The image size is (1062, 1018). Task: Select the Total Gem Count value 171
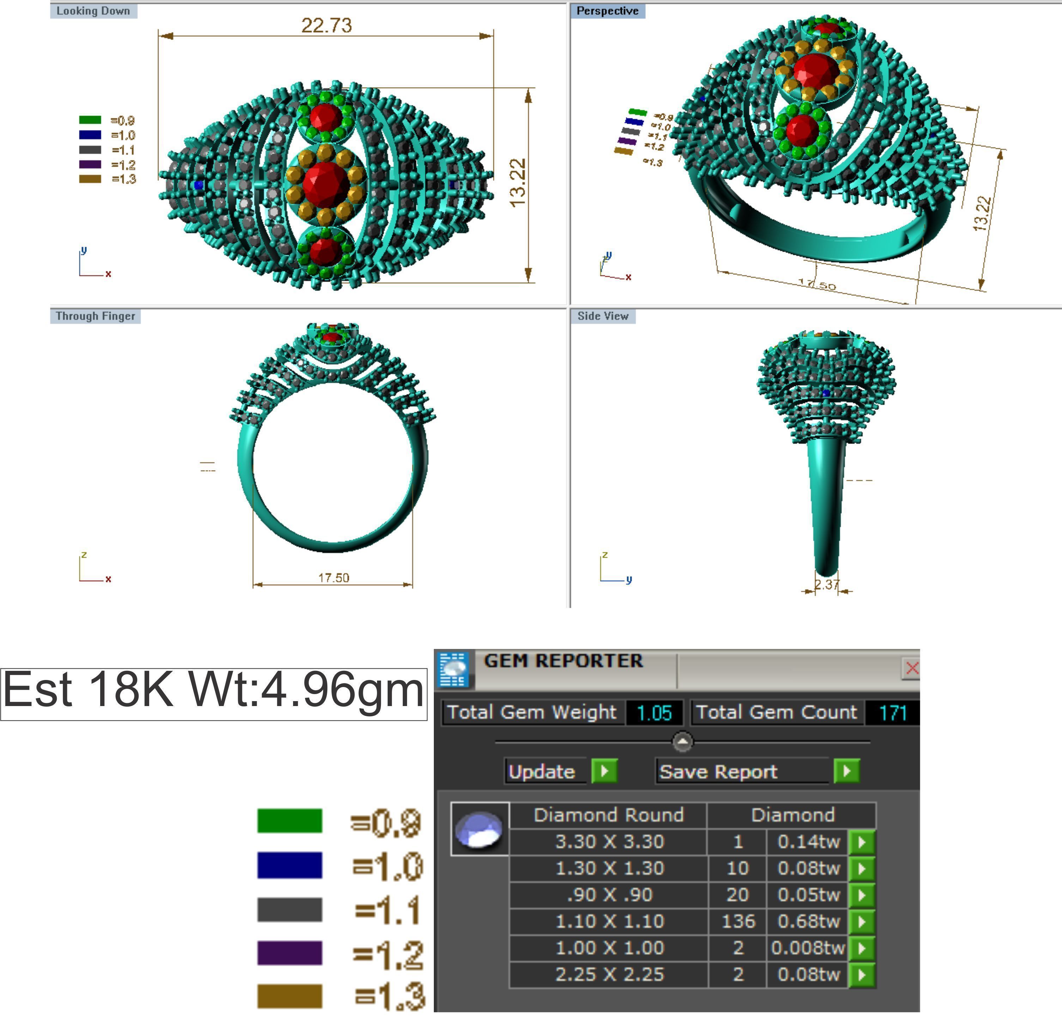point(892,713)
